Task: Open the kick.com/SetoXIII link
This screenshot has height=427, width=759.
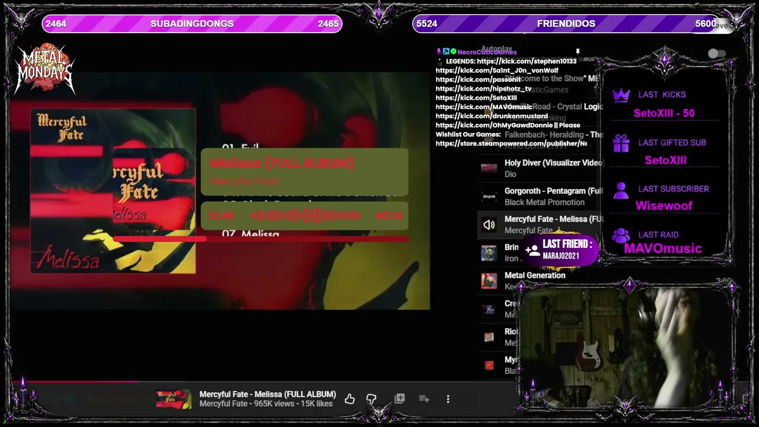Action: click(476, 98)
